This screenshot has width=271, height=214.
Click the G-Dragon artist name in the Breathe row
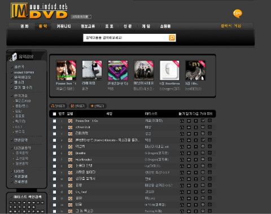(x=157, y=153)
